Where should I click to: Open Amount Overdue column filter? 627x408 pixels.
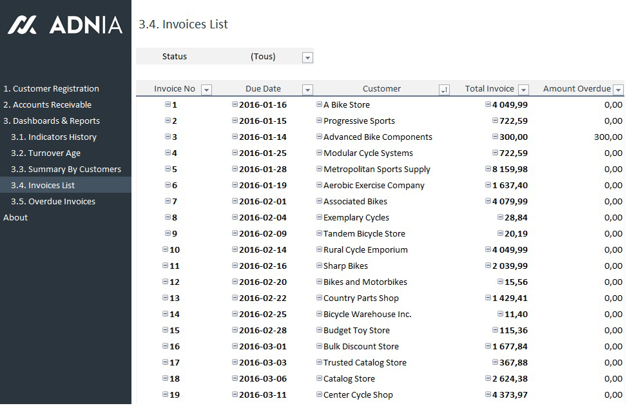618,90
